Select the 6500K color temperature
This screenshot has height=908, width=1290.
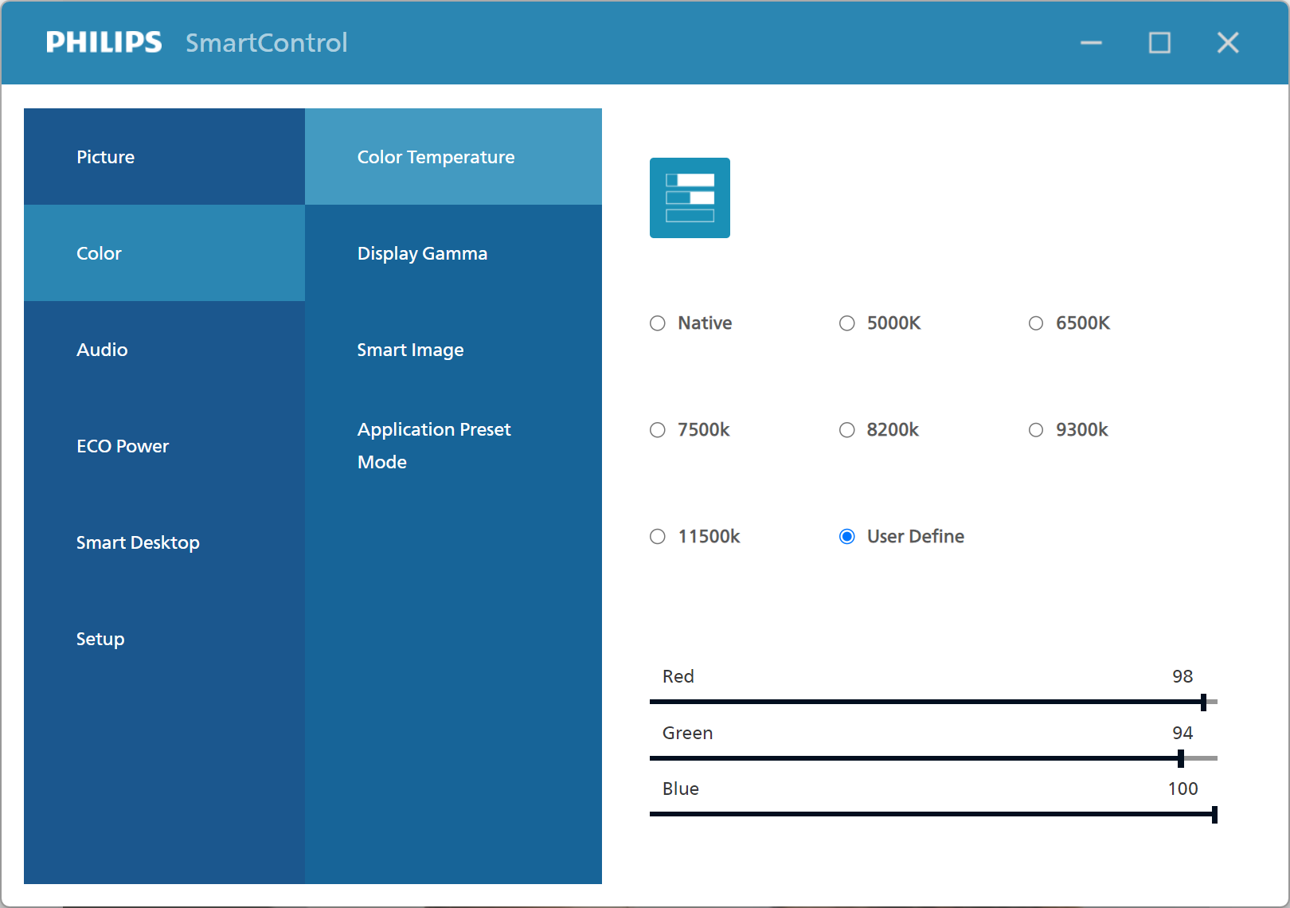(1036, 323)
